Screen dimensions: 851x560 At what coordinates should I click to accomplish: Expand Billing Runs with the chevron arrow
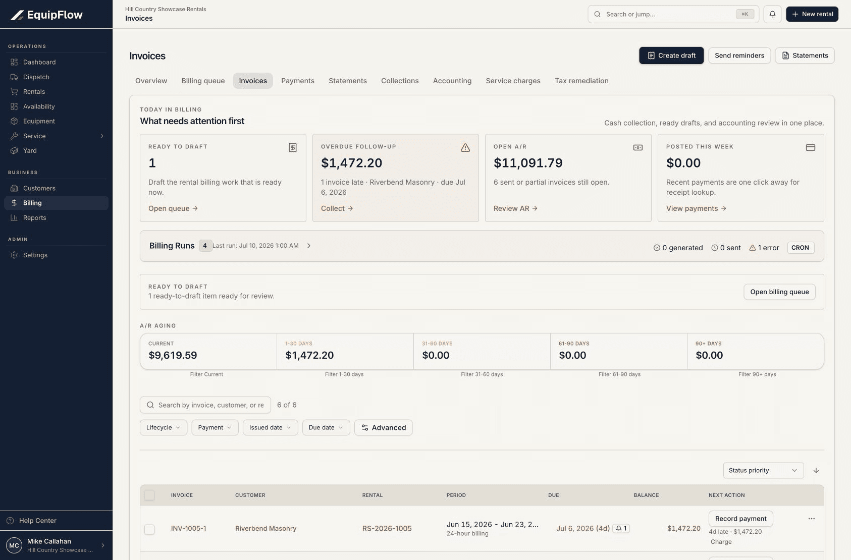[x=309, y=246]
